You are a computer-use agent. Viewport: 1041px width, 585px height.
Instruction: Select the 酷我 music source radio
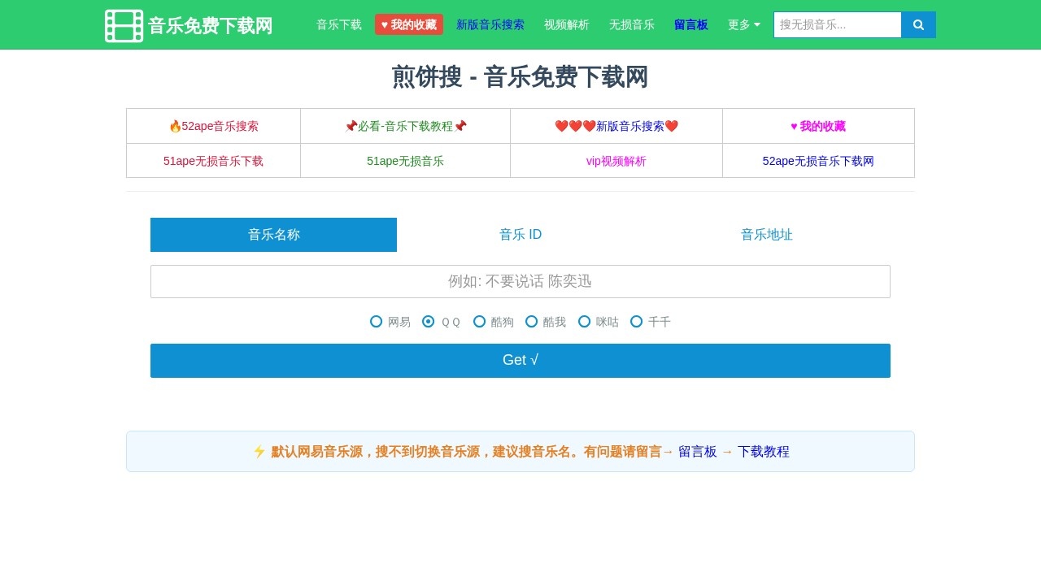(x=532, y=321)
